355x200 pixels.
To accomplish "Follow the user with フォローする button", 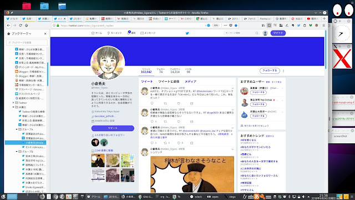I will [270, 71].
